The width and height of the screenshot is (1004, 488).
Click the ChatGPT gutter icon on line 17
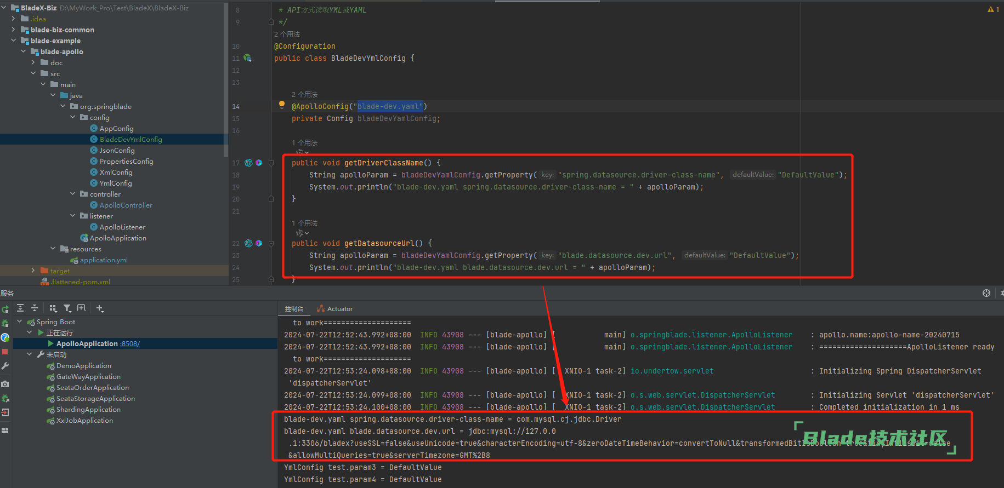(248, 163)
